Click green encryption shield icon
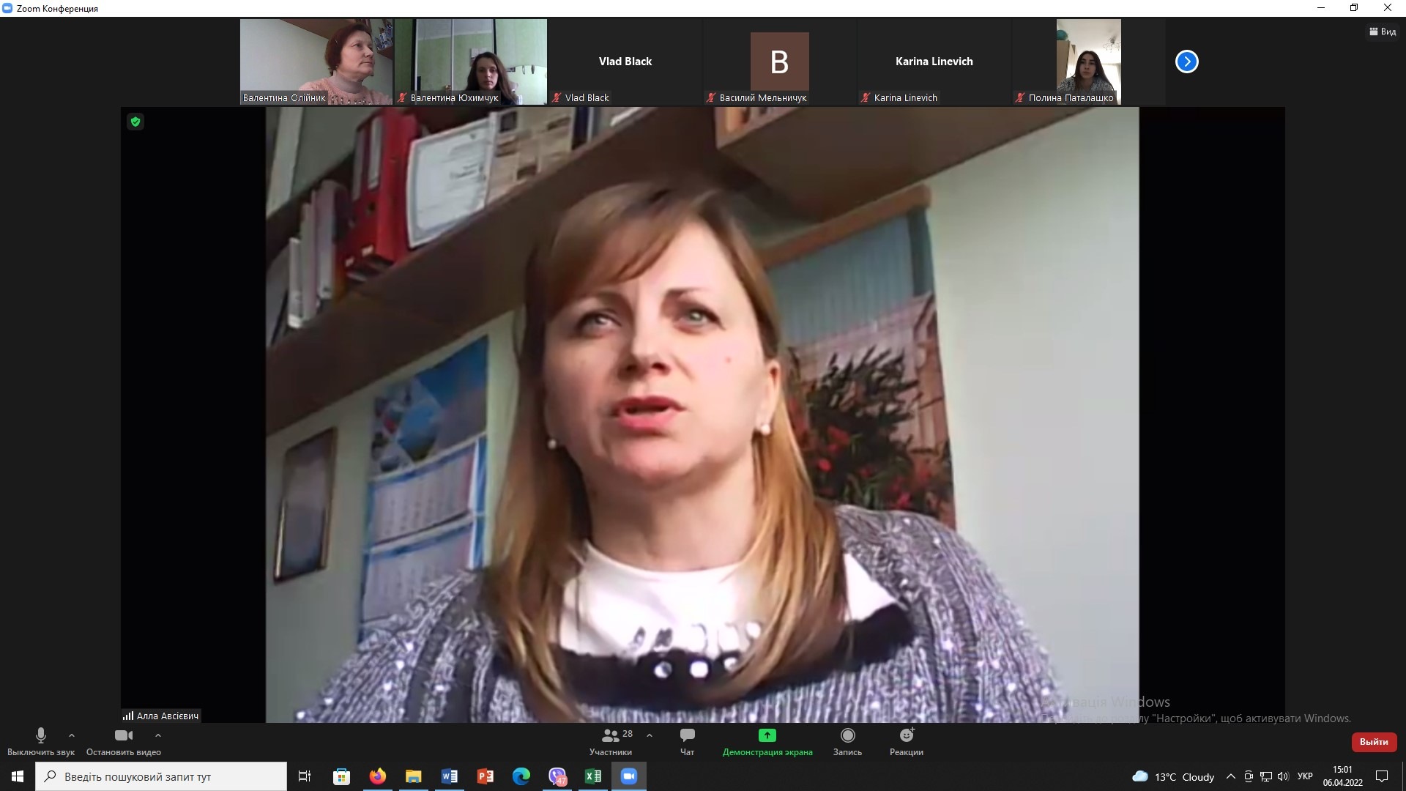This screenshot has height=791, width=1406. (135, 122)
